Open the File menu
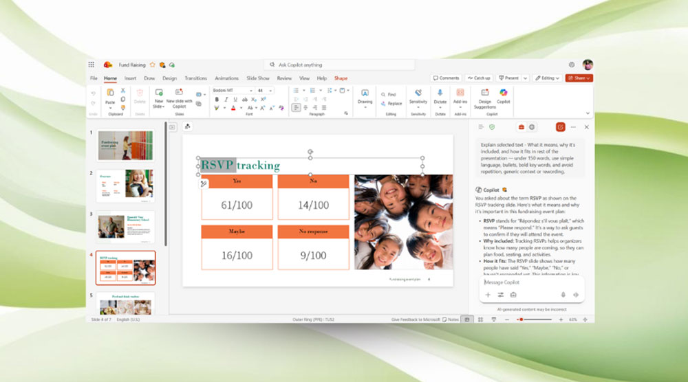Viewport: 688px width, 382px height. click(94, 78)
